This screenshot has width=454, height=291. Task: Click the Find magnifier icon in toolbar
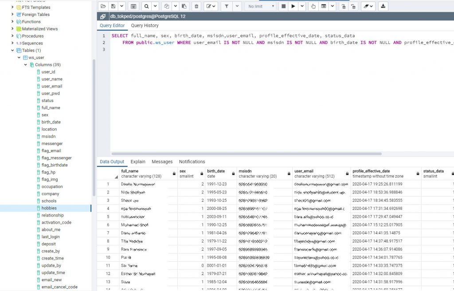point(146,6)
